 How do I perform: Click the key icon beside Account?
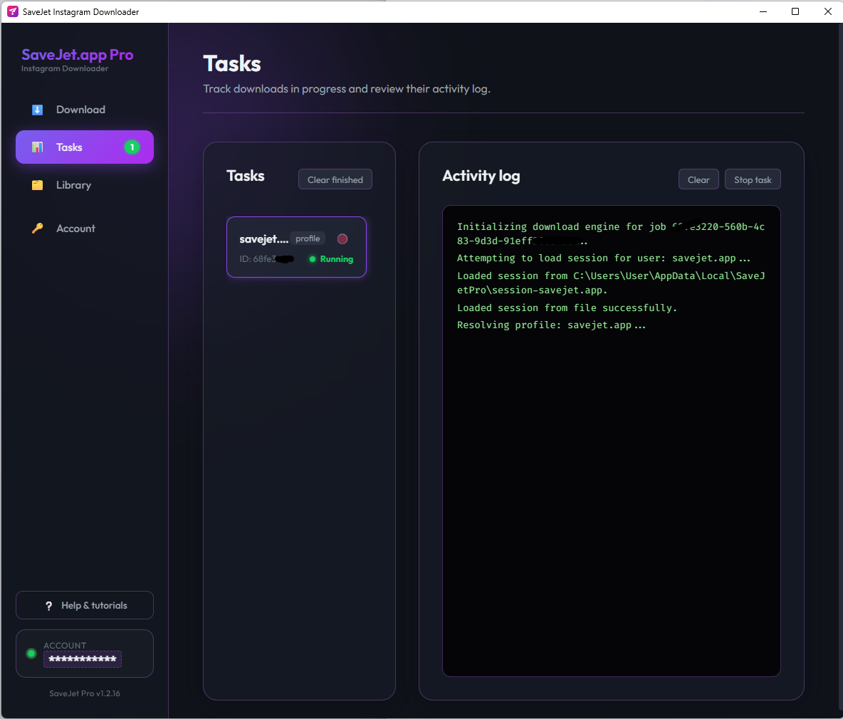click(x=37, y=229)
